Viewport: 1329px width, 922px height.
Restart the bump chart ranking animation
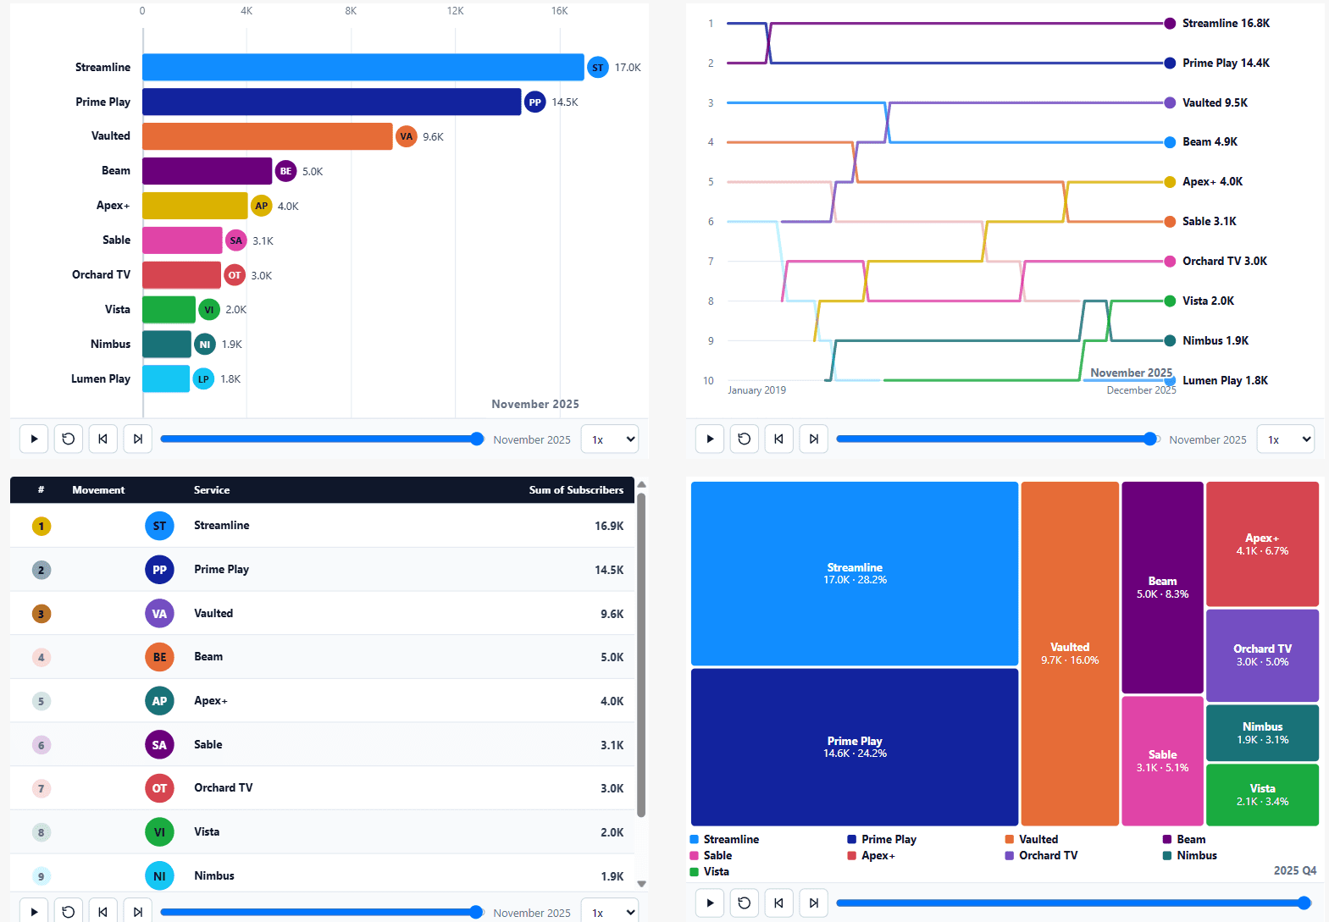pos(745,439)
